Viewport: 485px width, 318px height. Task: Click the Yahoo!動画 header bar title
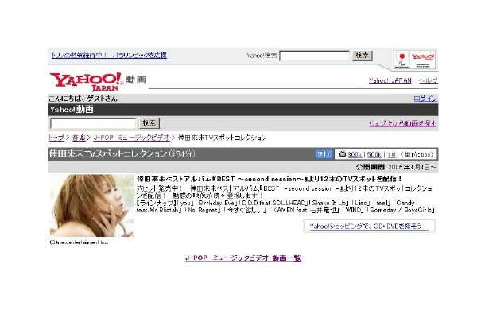point(72,110)
